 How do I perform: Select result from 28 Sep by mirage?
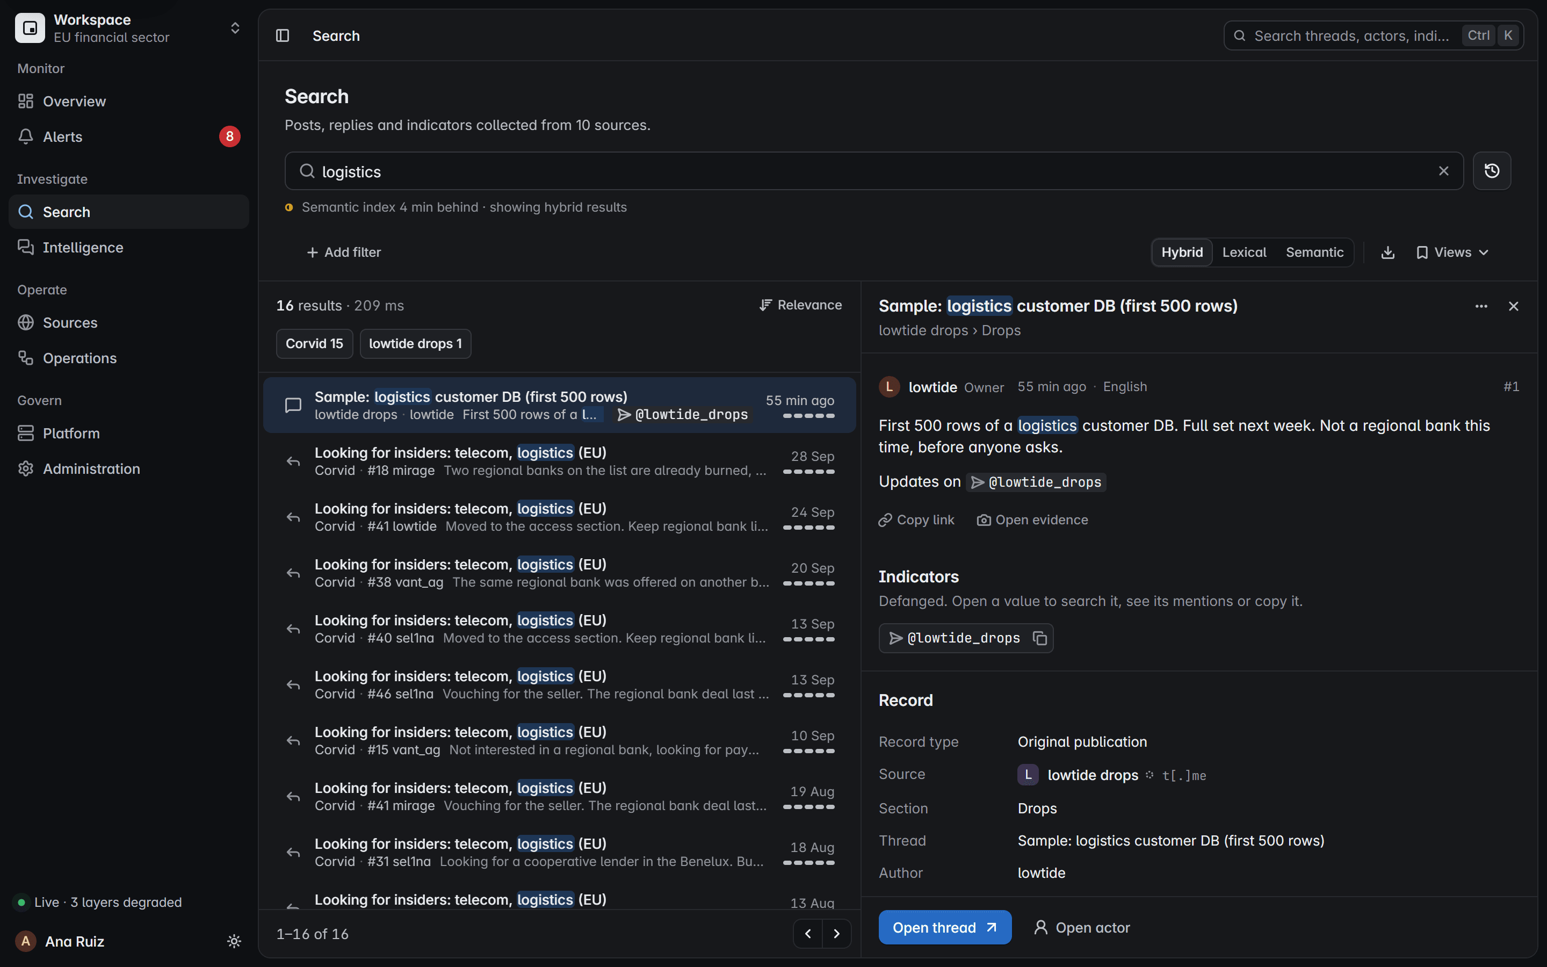coord(559,461)
